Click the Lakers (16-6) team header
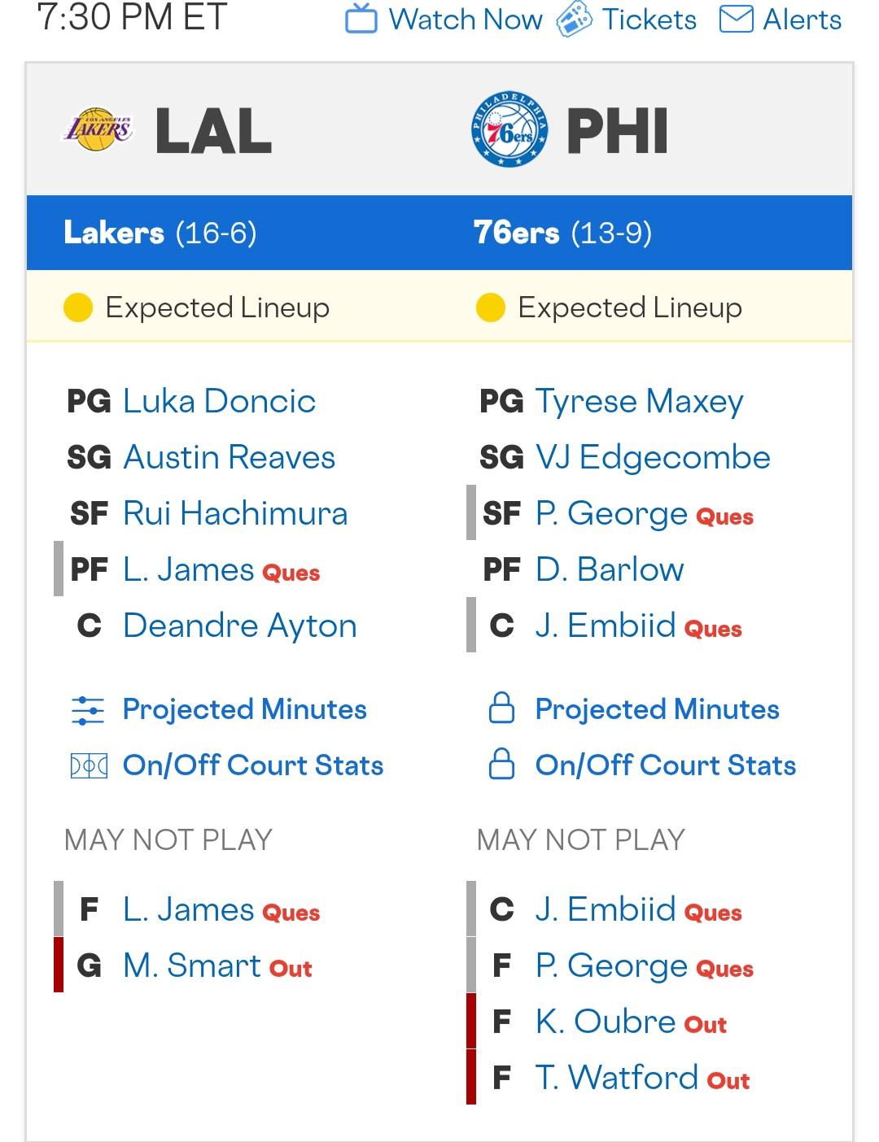The width and height of the screenshot is (879, 1142). 160,233
